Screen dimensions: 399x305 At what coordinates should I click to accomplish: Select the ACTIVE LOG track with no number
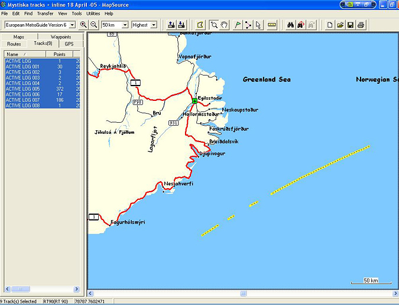click(43, 61)
